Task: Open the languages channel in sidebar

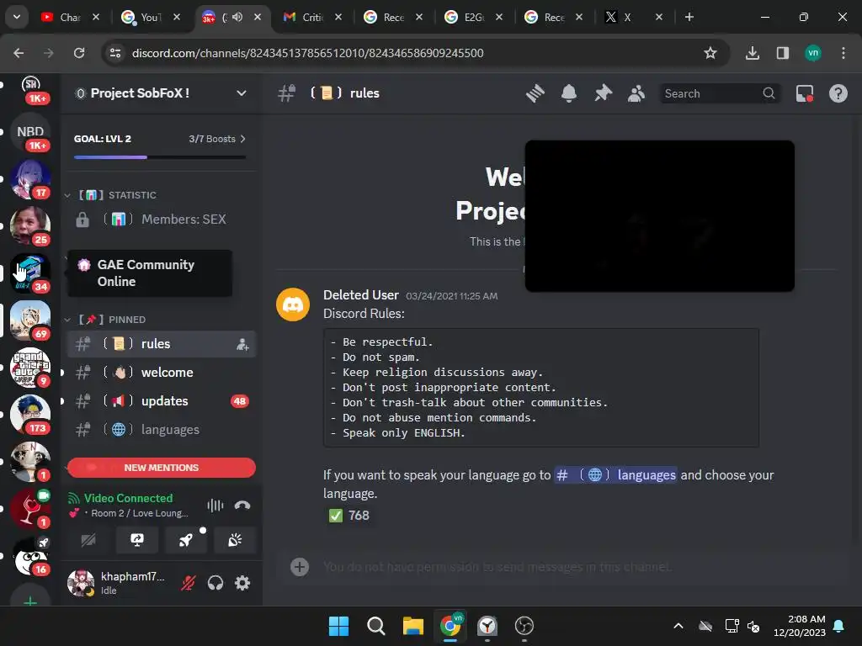Action: tap(161, 430)
